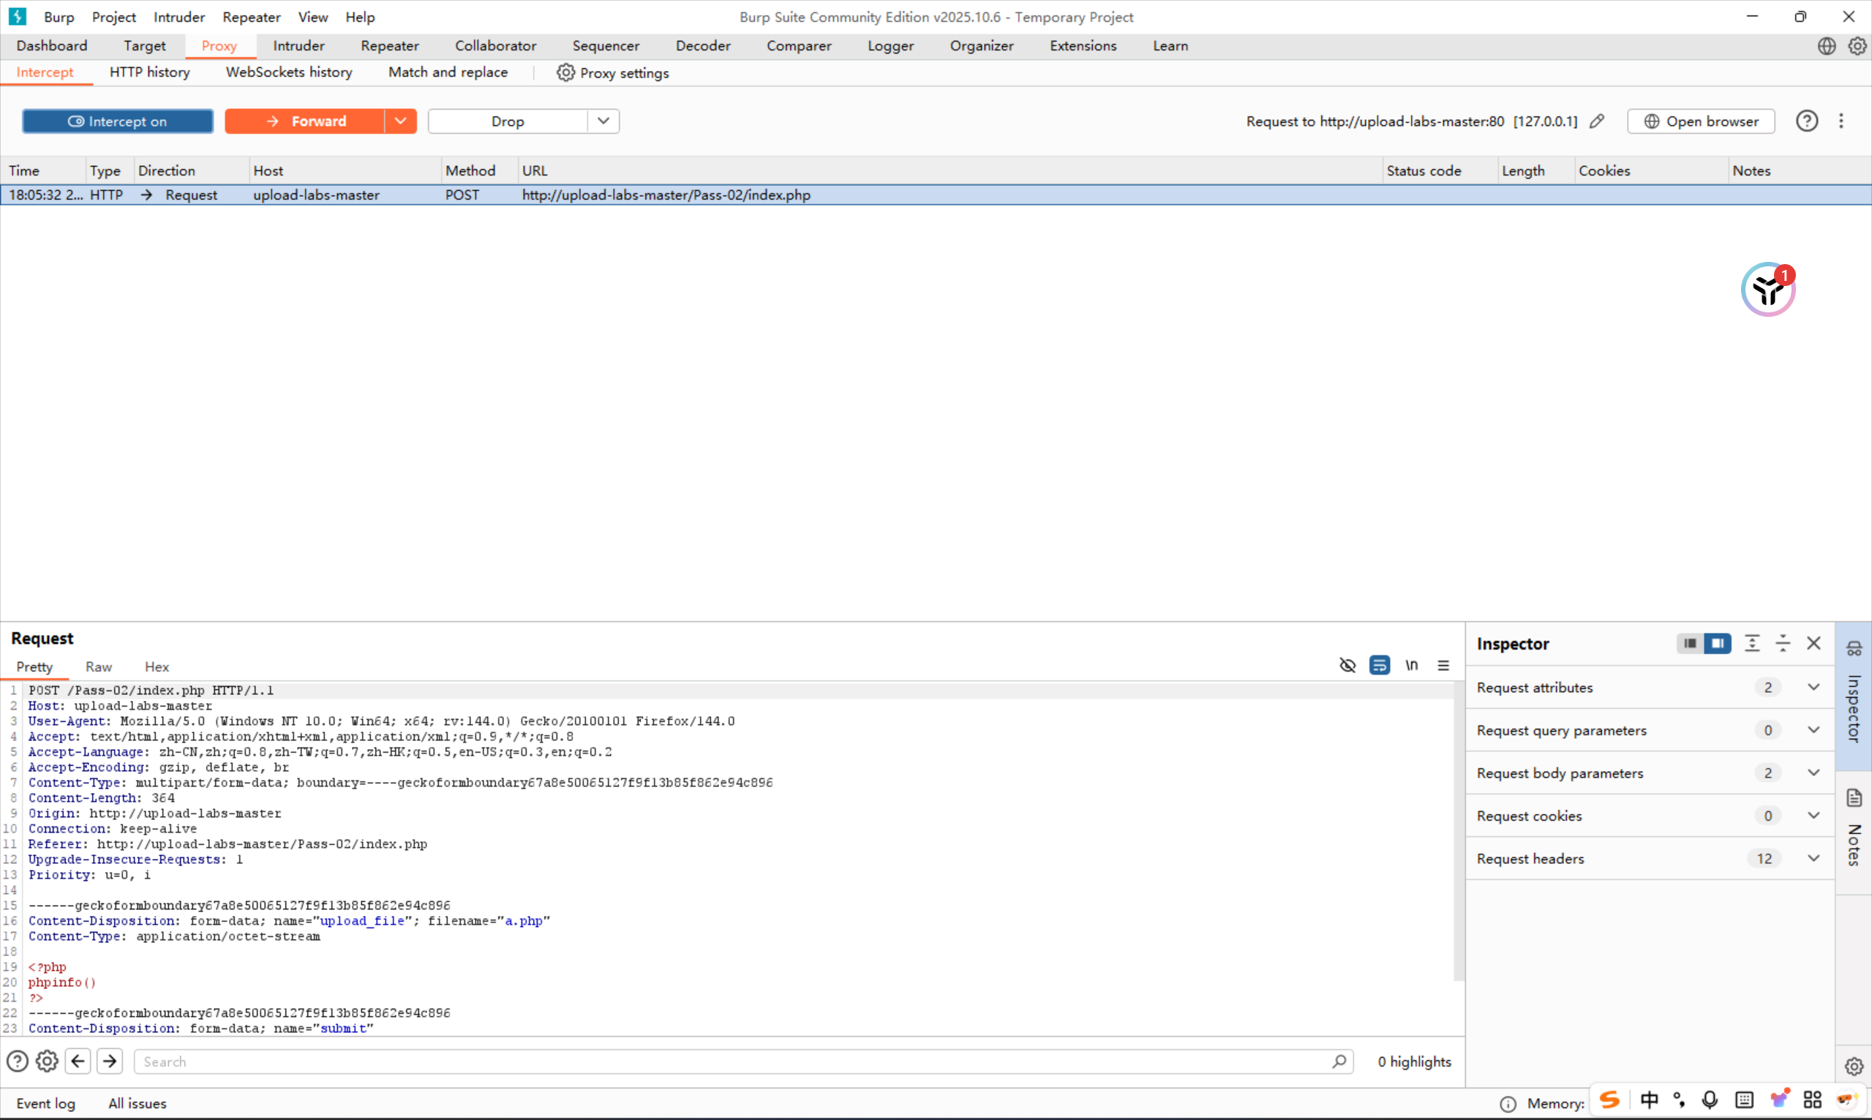Image resolution: width=1872 pixels, height=1120 pixels.
Task: Open the Forward button dropdown arrow
Action: click(401, 121)
